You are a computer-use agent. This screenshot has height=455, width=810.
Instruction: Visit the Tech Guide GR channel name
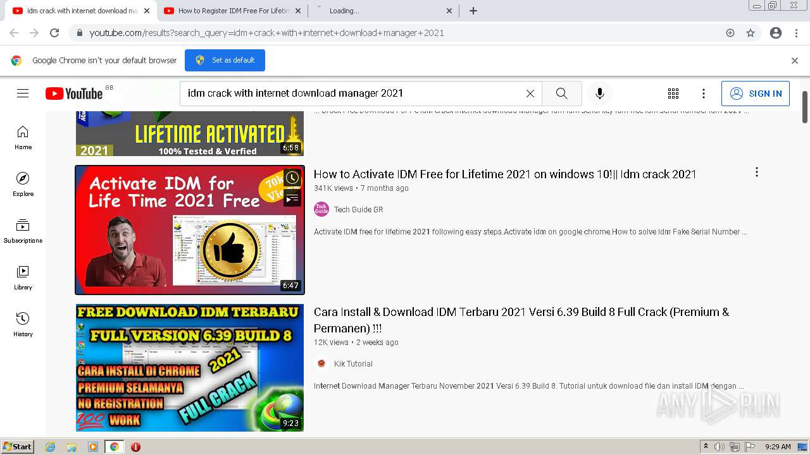click(358, 210)
